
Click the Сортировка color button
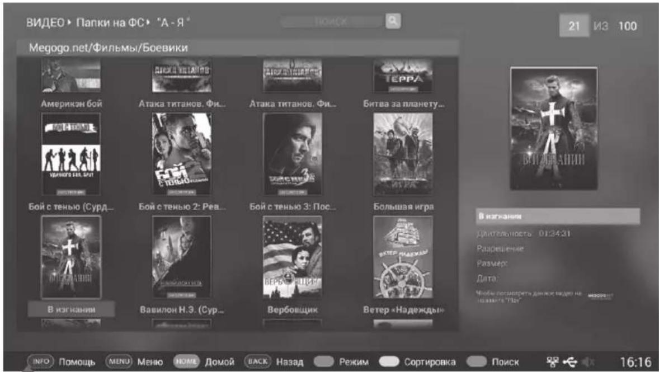(x=389, y=361)
